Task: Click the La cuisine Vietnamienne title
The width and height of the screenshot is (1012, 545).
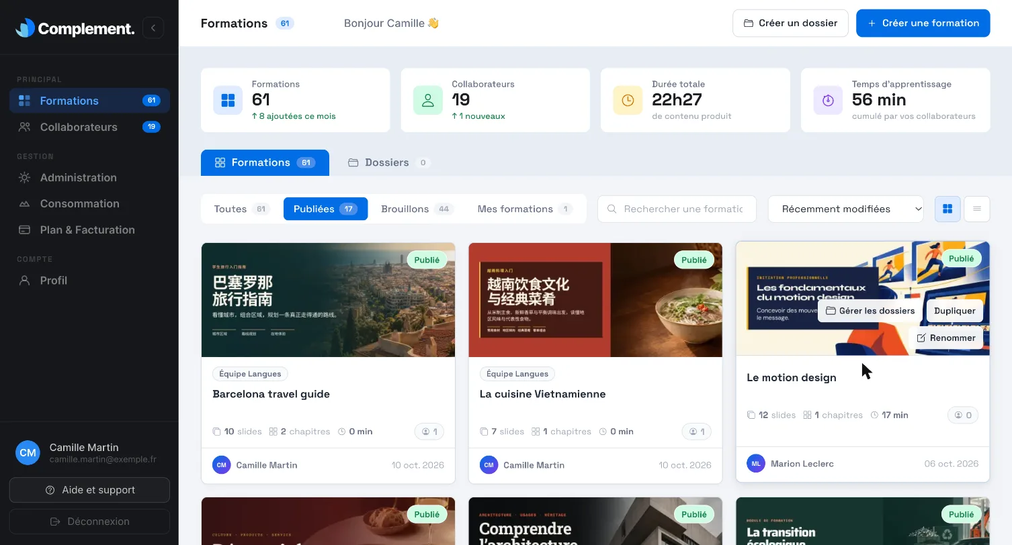Action: 542,394
